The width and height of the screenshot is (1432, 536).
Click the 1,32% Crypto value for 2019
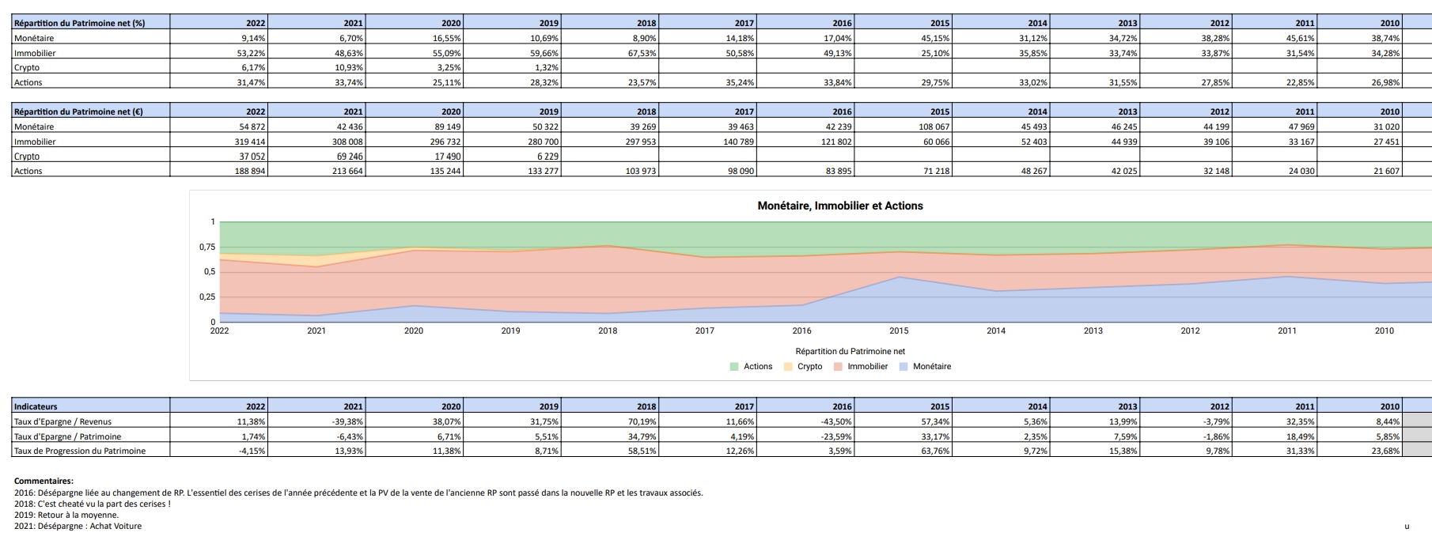[x=512, y=67]
